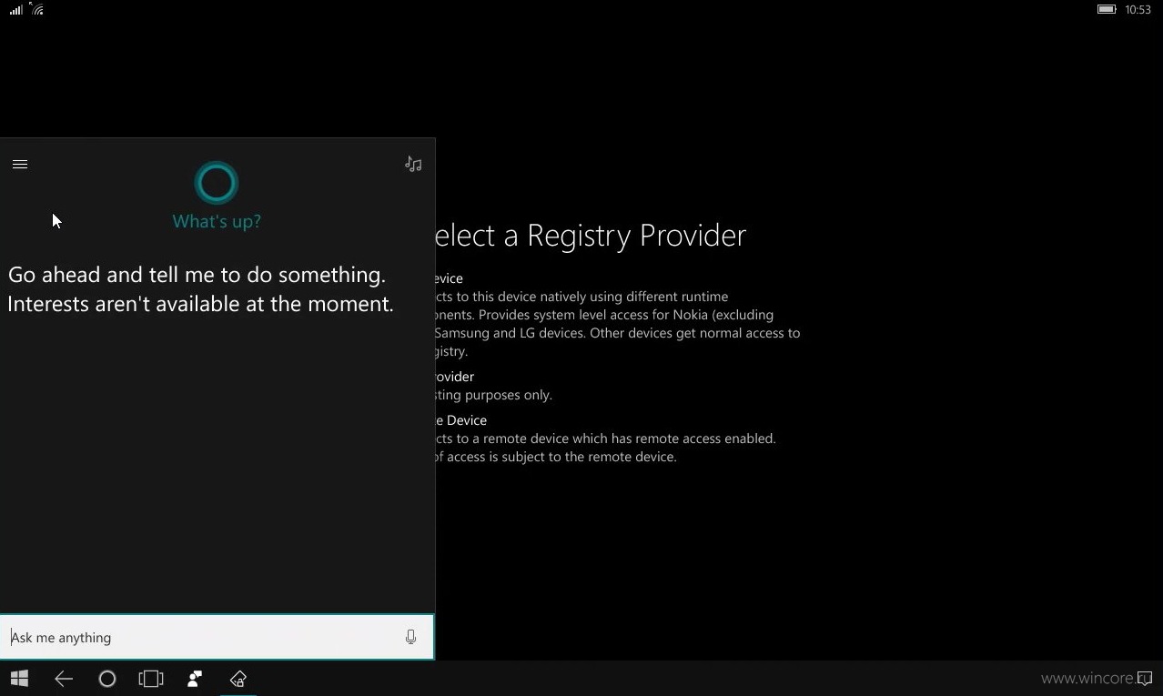
Task: Click the cellular signal bars icon
Action: (x=15, y=9)
